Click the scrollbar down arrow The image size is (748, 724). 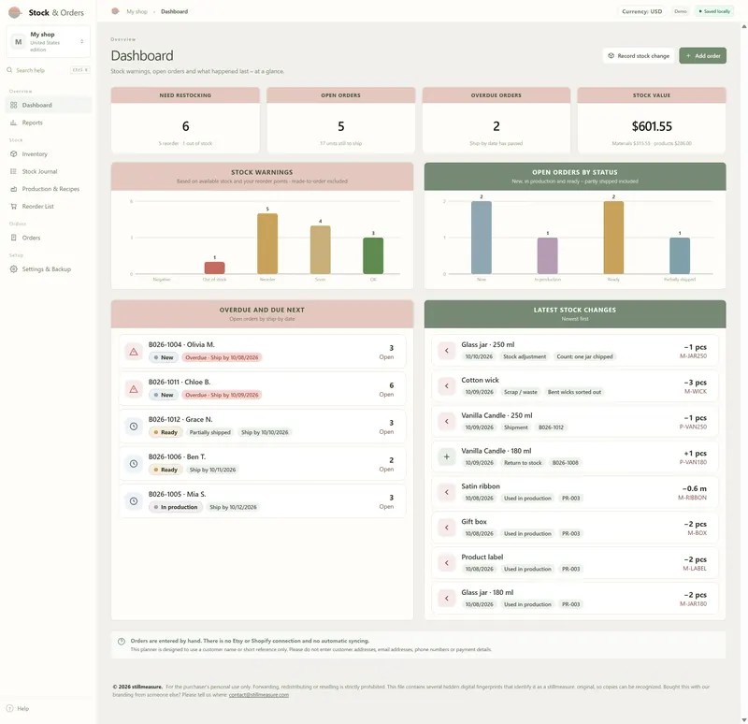point(743,719)
